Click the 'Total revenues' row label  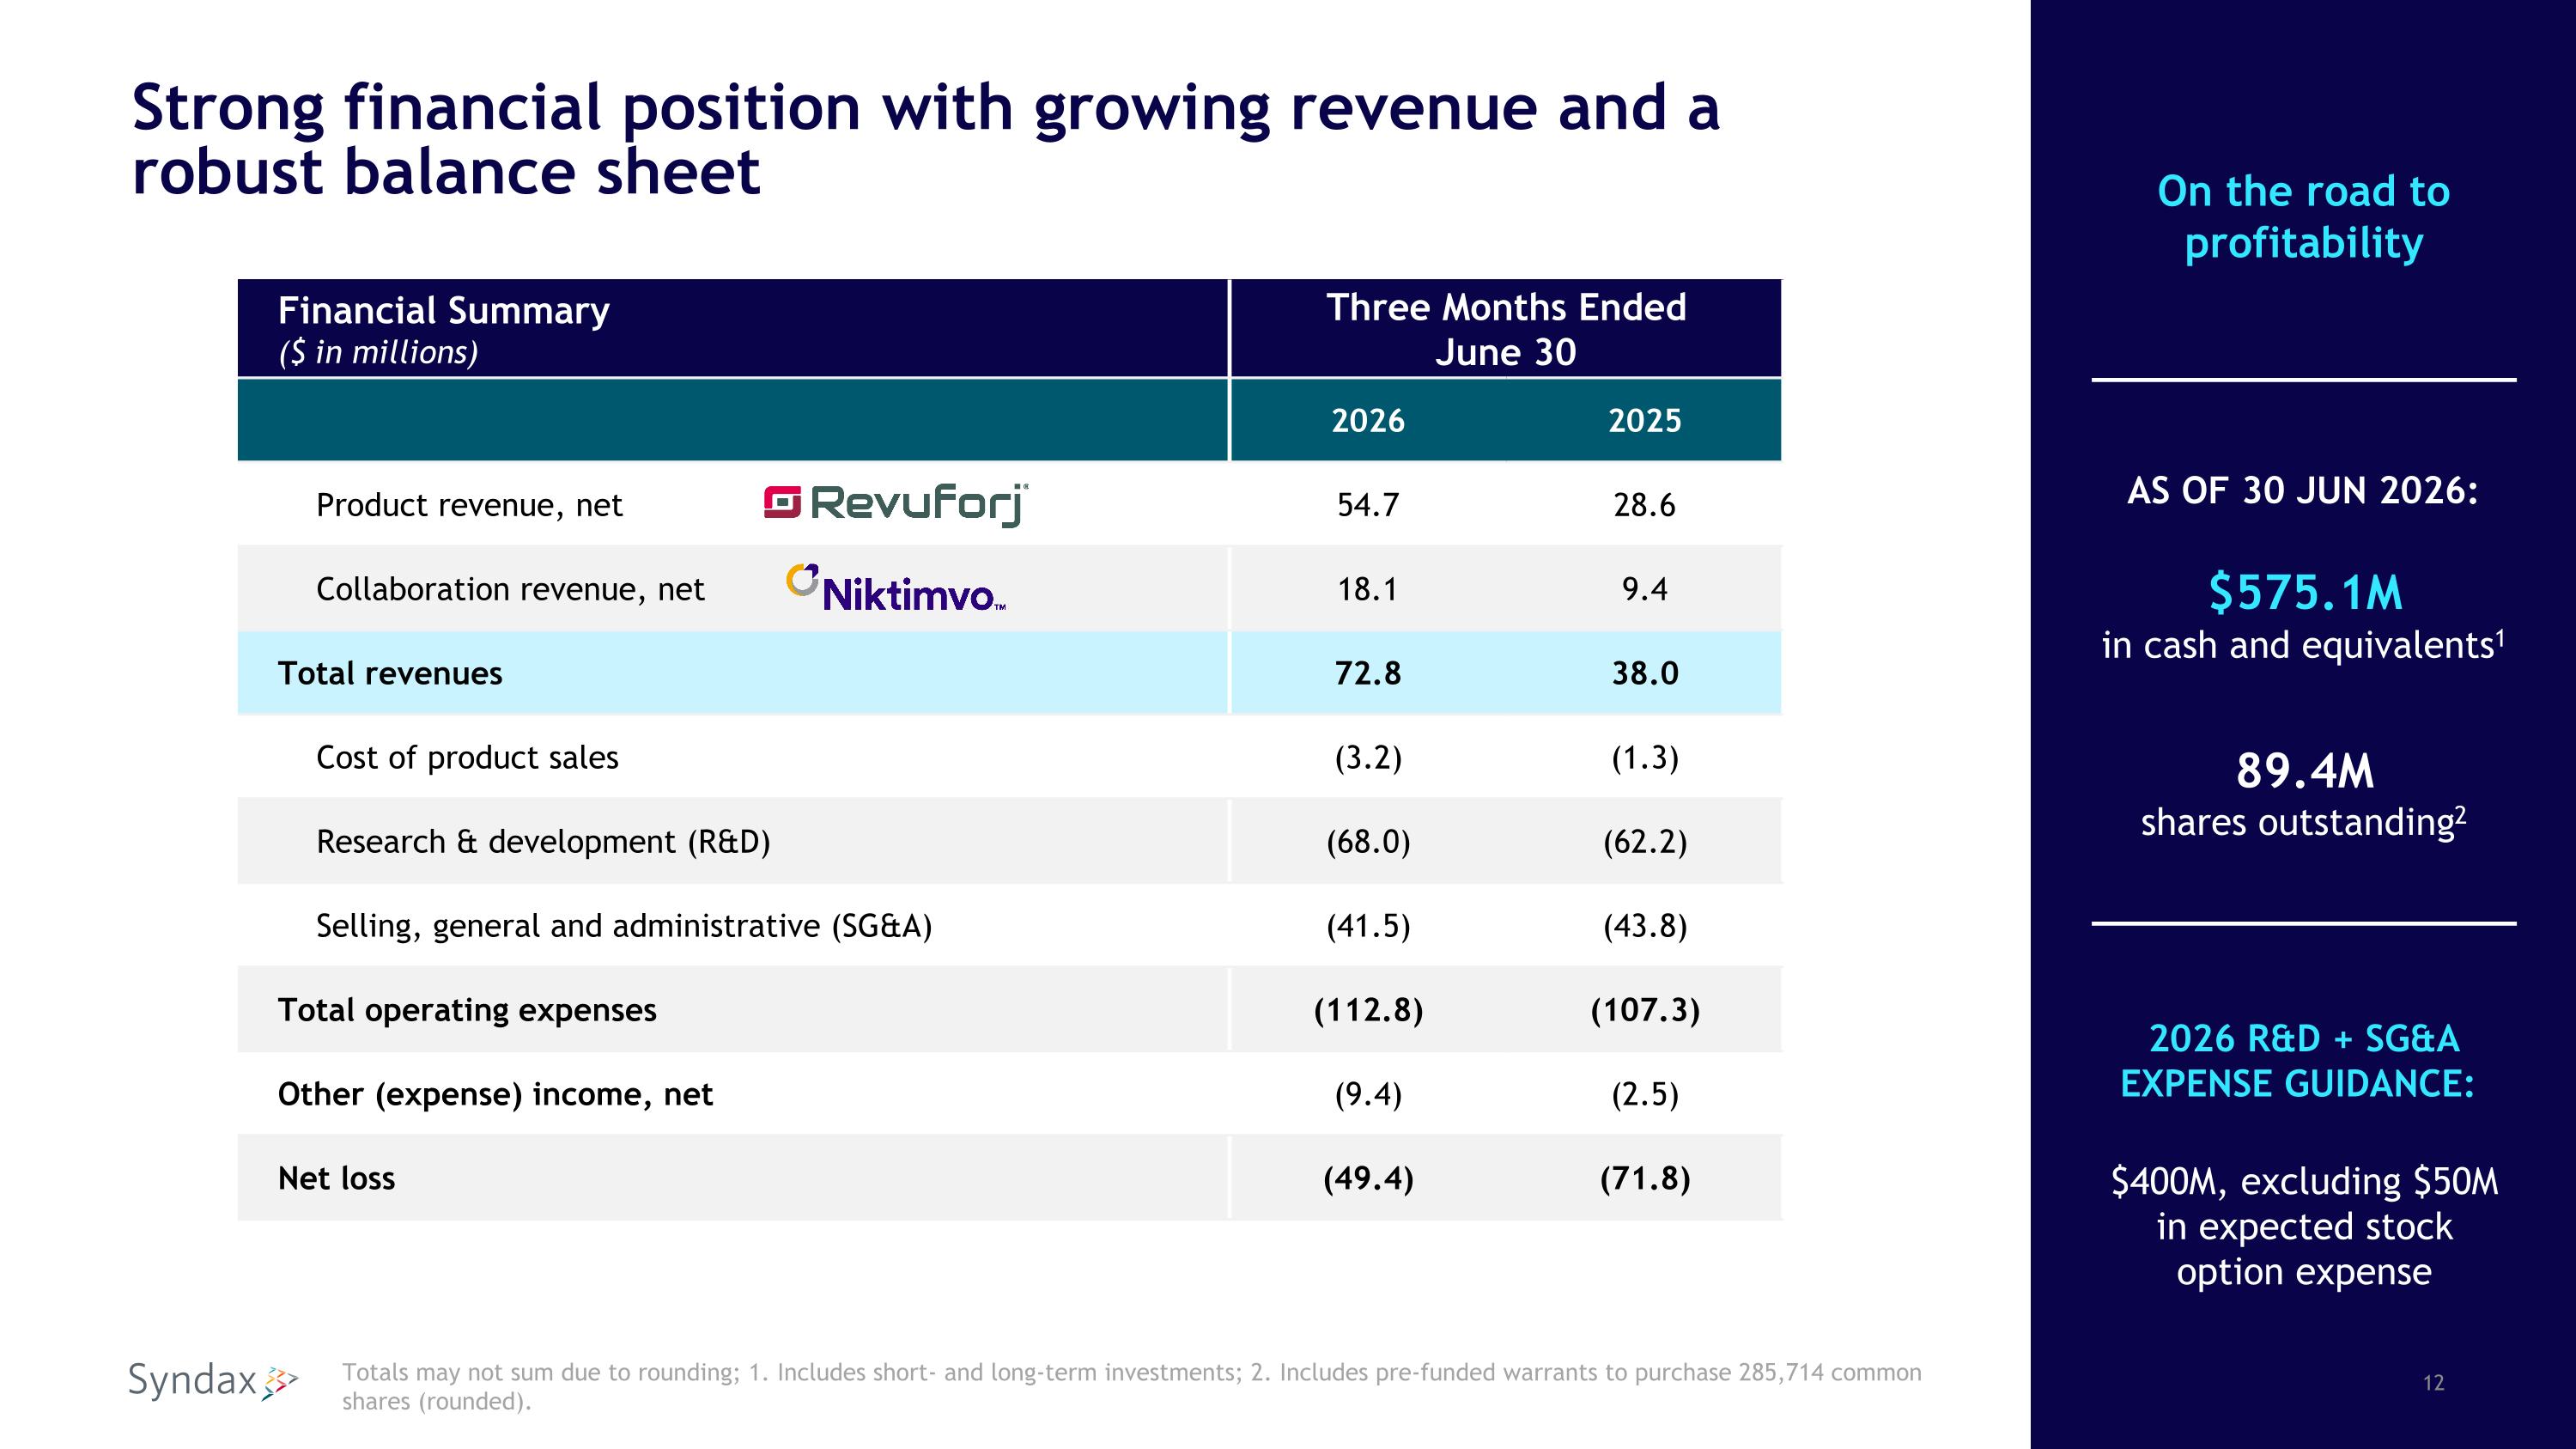(390, 673)
